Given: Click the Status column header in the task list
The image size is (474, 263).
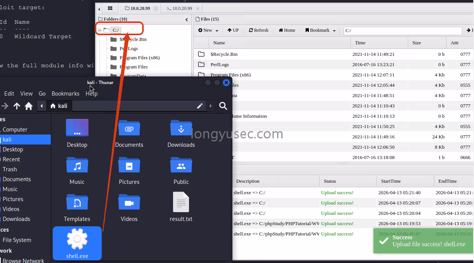Looking at the screenshot, I should (348, 181).
